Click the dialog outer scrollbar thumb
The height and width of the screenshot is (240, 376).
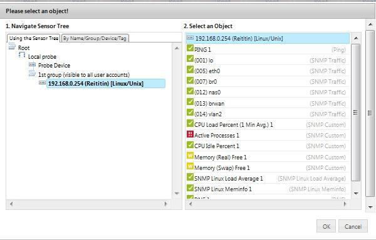pos(370,113)
